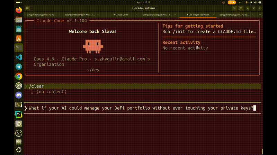Close the terminal window
Screen dimensions: 277x155
point(260,8)
